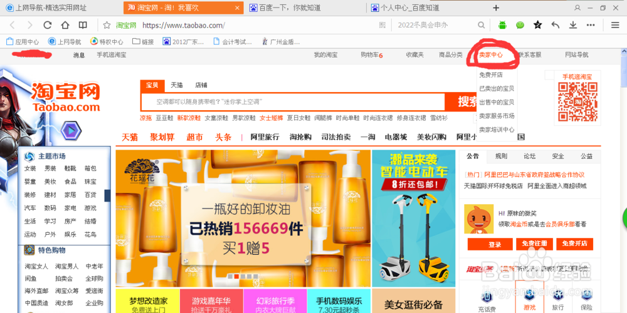
Task: Open 聚划算 navigation link
Action: 162,137
